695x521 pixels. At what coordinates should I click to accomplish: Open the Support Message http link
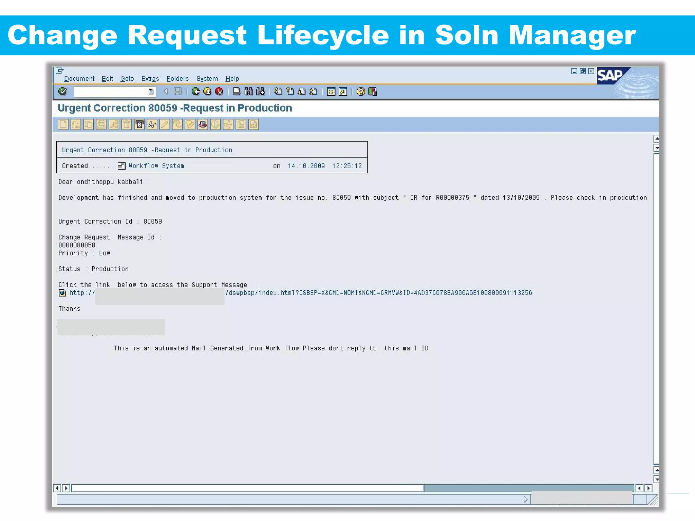pyautogui.click(x=301, y=293)
